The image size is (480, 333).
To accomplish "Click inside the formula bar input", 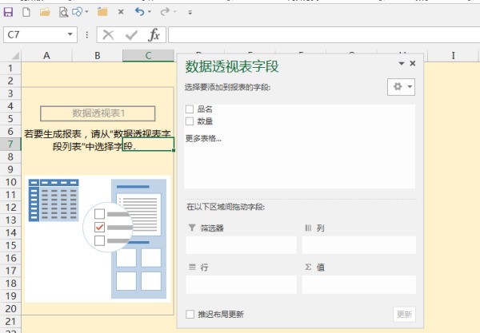I will pos(320,35).
